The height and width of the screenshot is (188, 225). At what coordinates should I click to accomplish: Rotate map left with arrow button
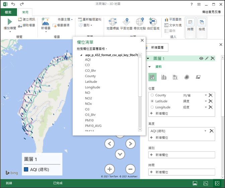[109, 144]
